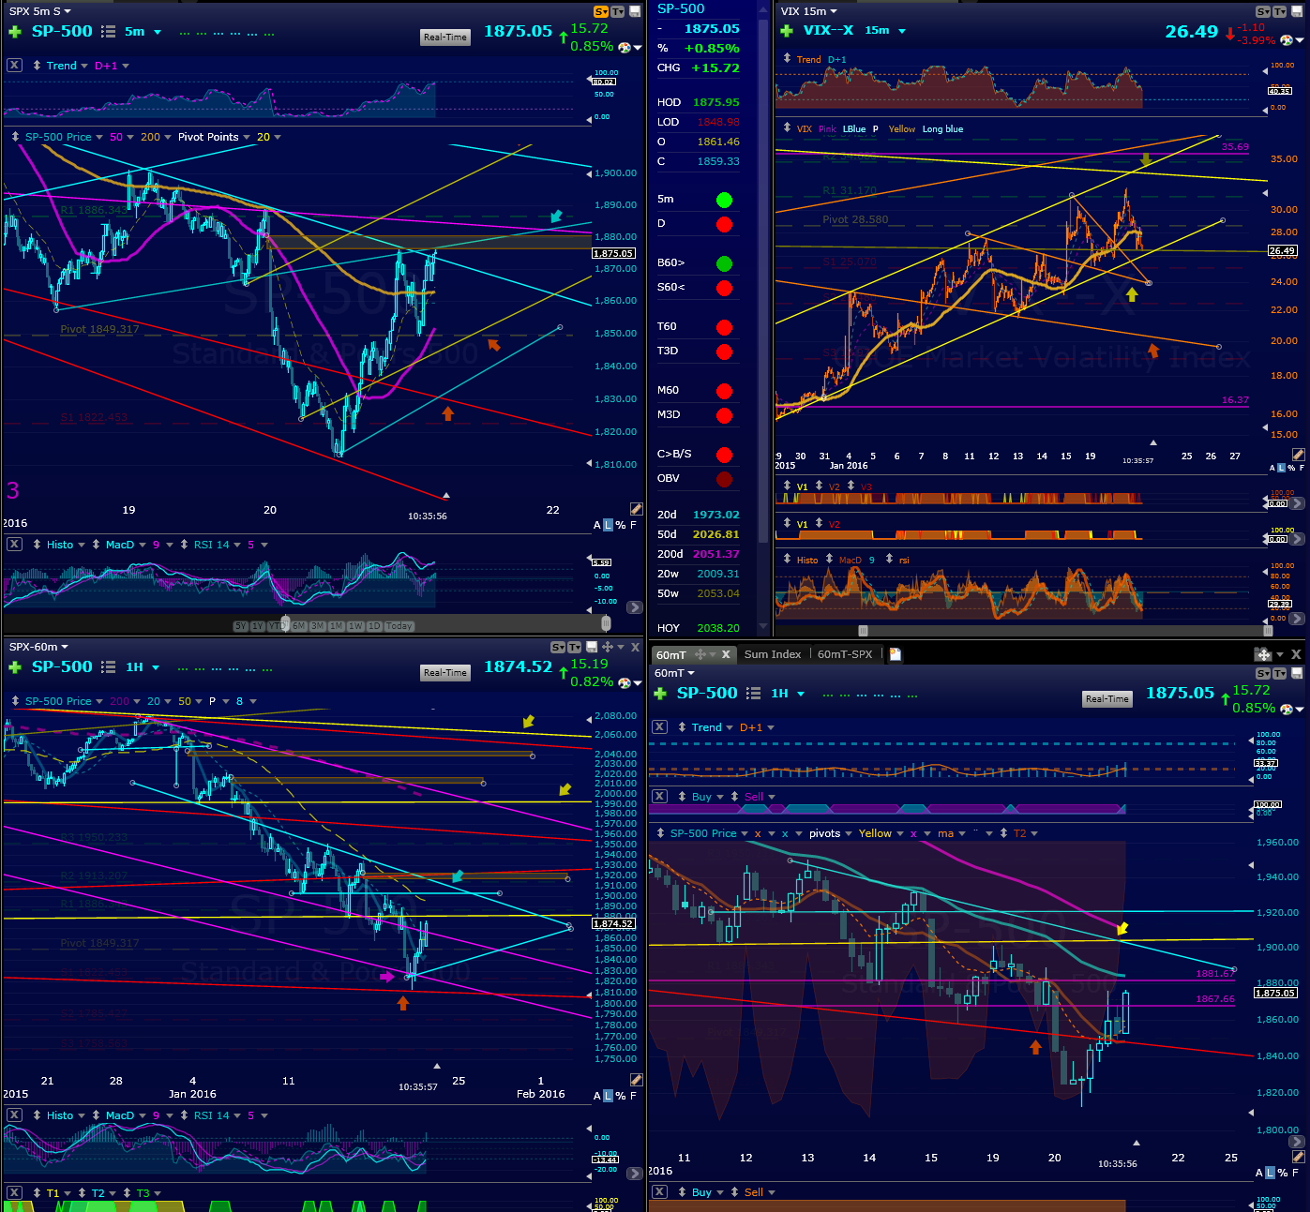The width and height of the screenshot is (1310, 1212).
Task: Click Real-Time button in 60mT panel
Action: pyautogui.click(x=1107, y=699)
